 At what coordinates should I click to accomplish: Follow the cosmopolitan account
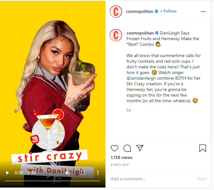170,11
